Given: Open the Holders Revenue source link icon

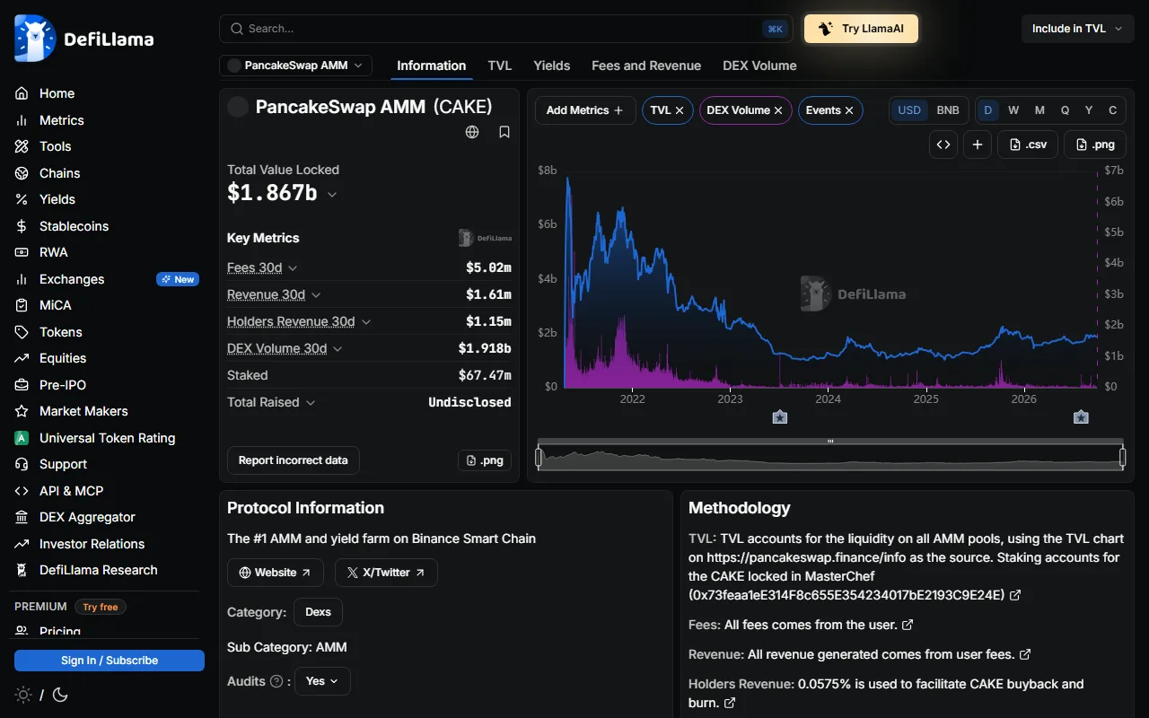Looking at the screenshot, I should coord(730,703).
